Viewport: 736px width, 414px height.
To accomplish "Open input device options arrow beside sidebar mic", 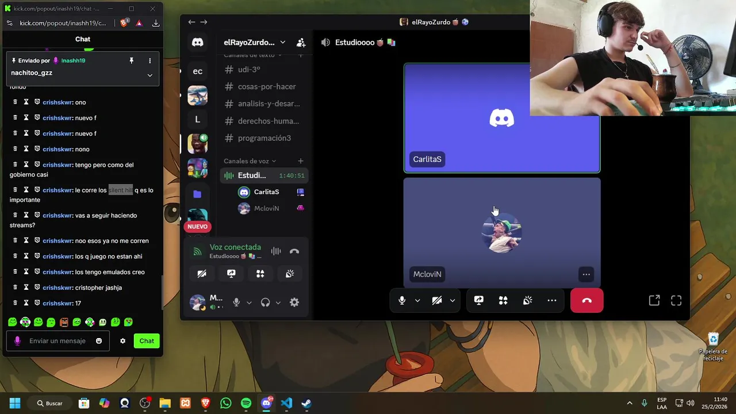I will (x=249, y=302).
